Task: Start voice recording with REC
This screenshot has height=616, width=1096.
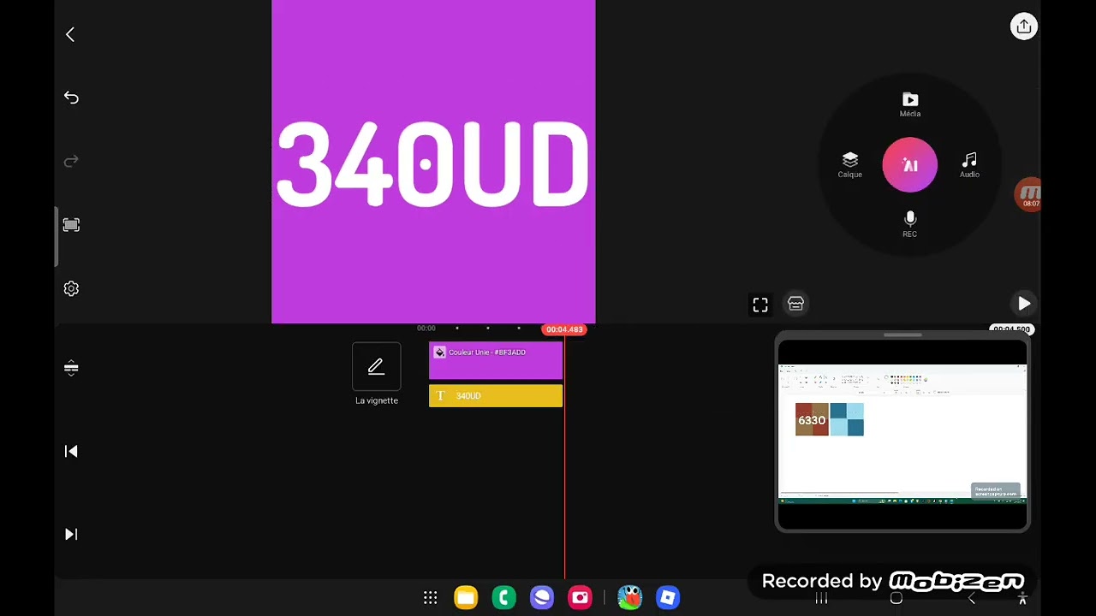Action: 910,224
